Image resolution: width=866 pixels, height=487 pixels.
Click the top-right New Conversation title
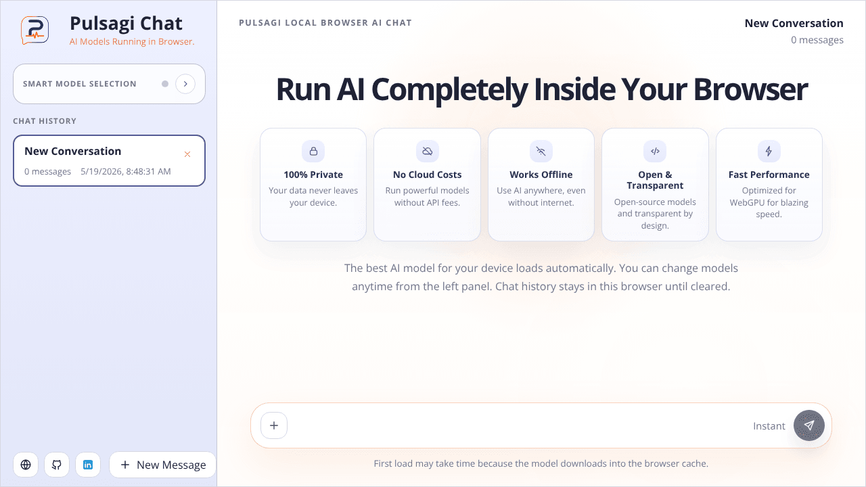[794, 23]
